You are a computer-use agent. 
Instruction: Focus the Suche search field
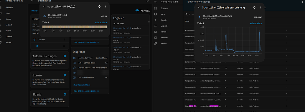[192, 14]
